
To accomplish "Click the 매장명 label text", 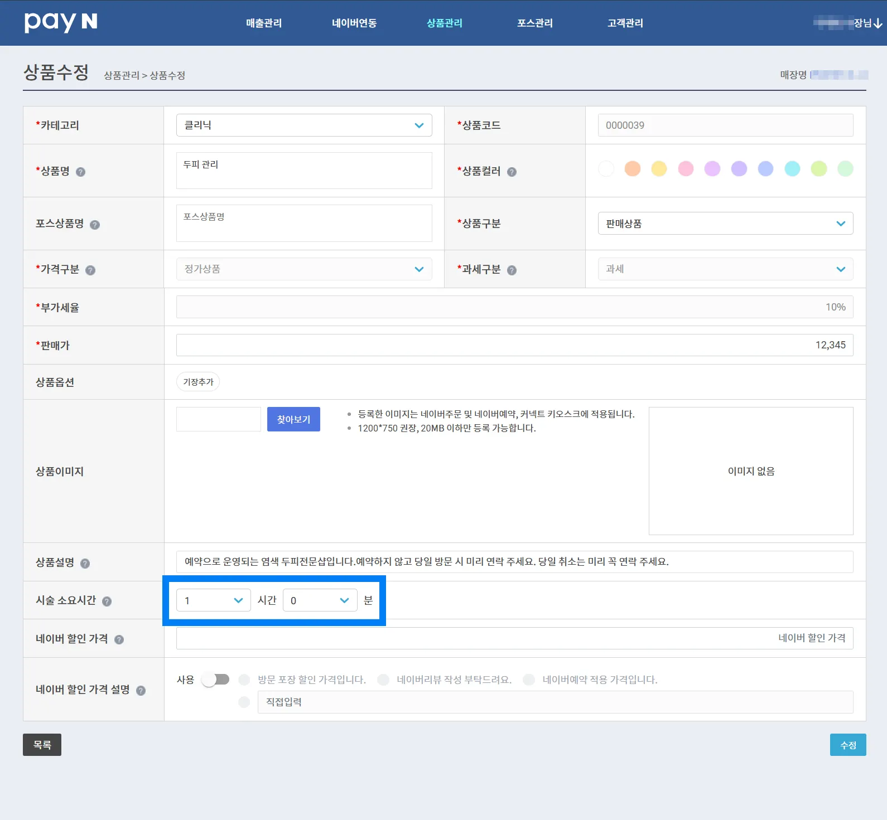I will [x=793, y=75].
